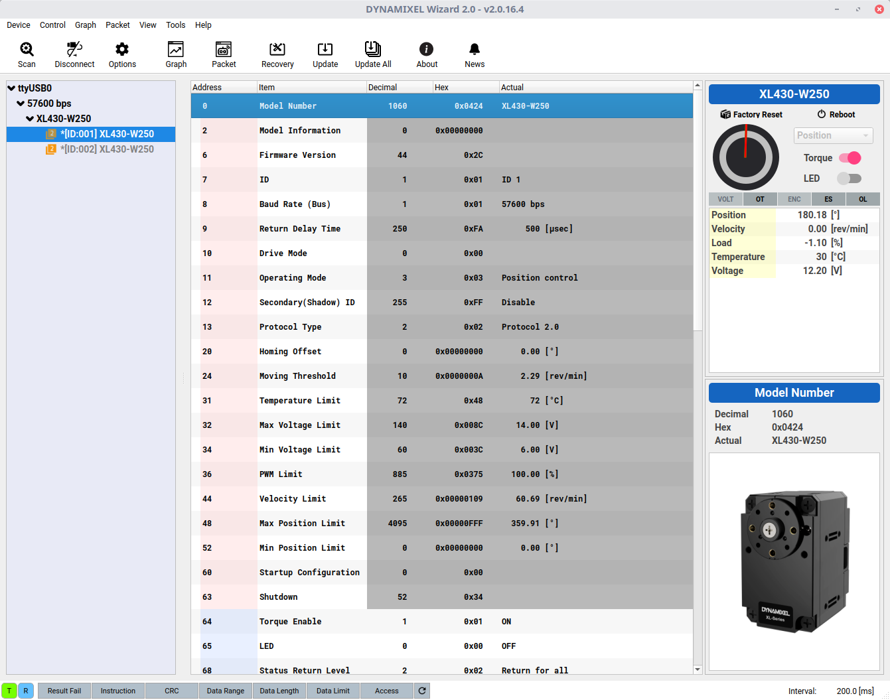The width and height of the screenshot is (890, 700).
Task: Open the Device menu
Action: coord(19,25)
